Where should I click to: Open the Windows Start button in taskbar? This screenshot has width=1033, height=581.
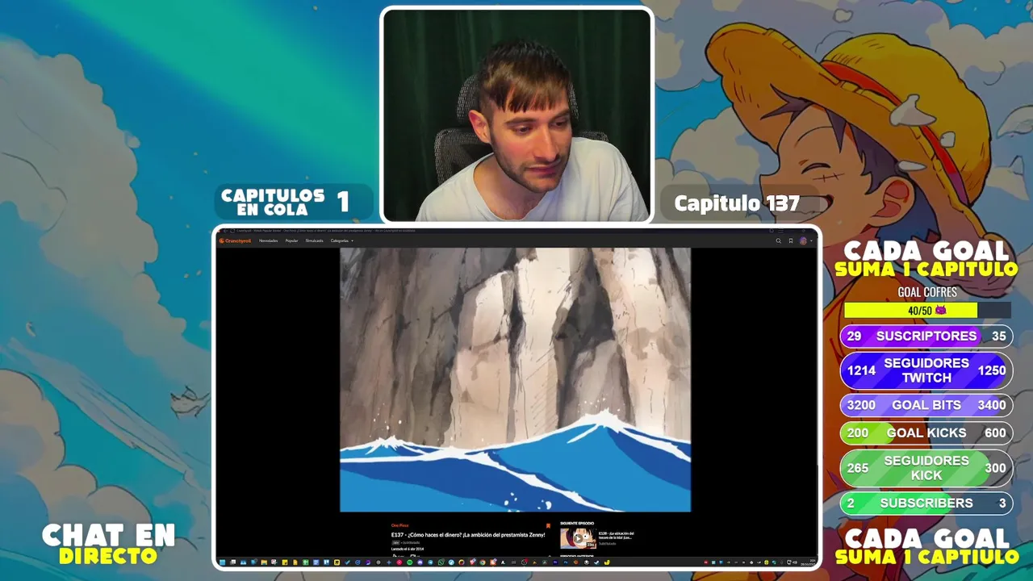coord(222,562)
